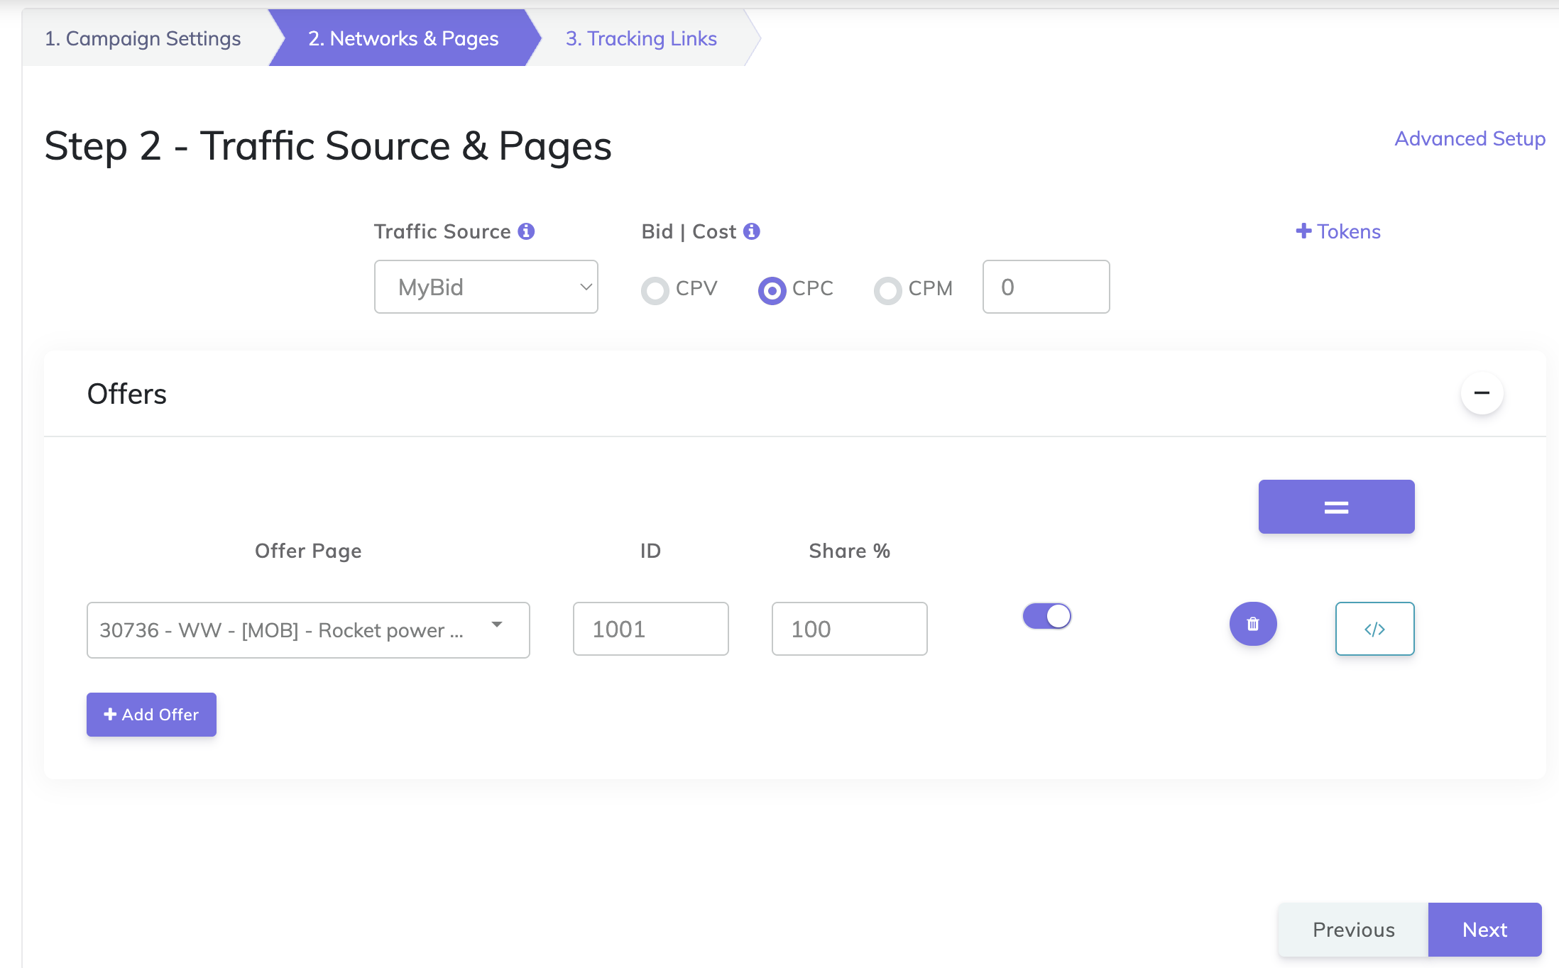Select the CPV radio button
This screenshot has width=1559, height=968.
click(x=655, y=290)
